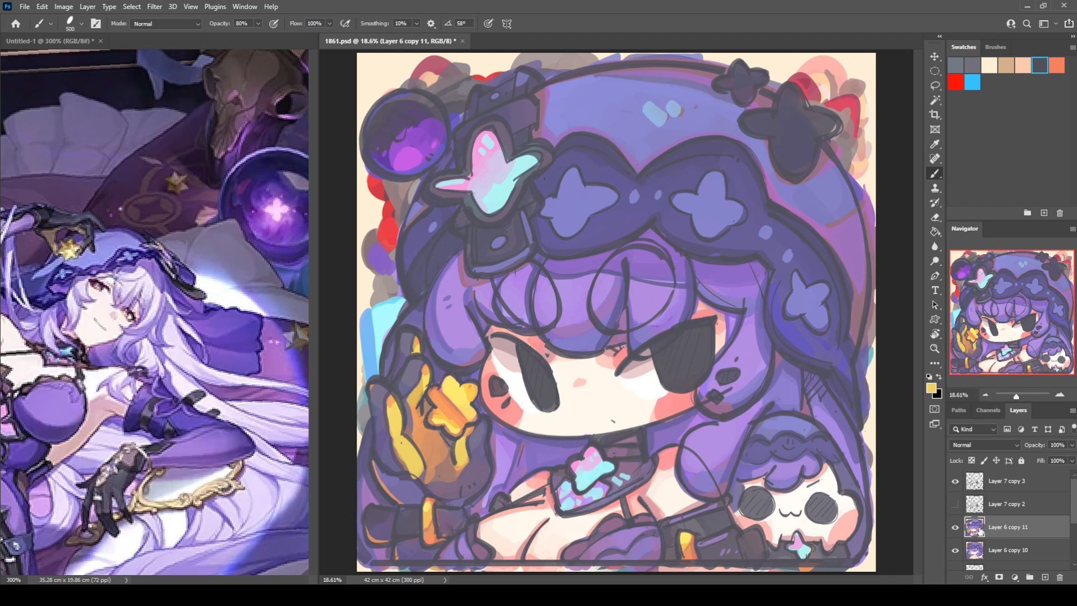Switch to Paths tab
The width and height of the screenshot is (1077, 606).
959,410
